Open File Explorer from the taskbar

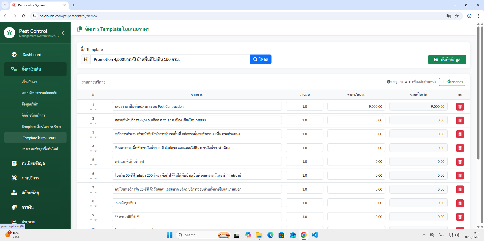pyautogui.click(x=259, y=235)
